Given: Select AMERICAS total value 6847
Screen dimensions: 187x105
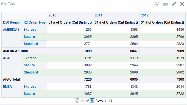Looking at the screenshot, I should coord(134,51).
